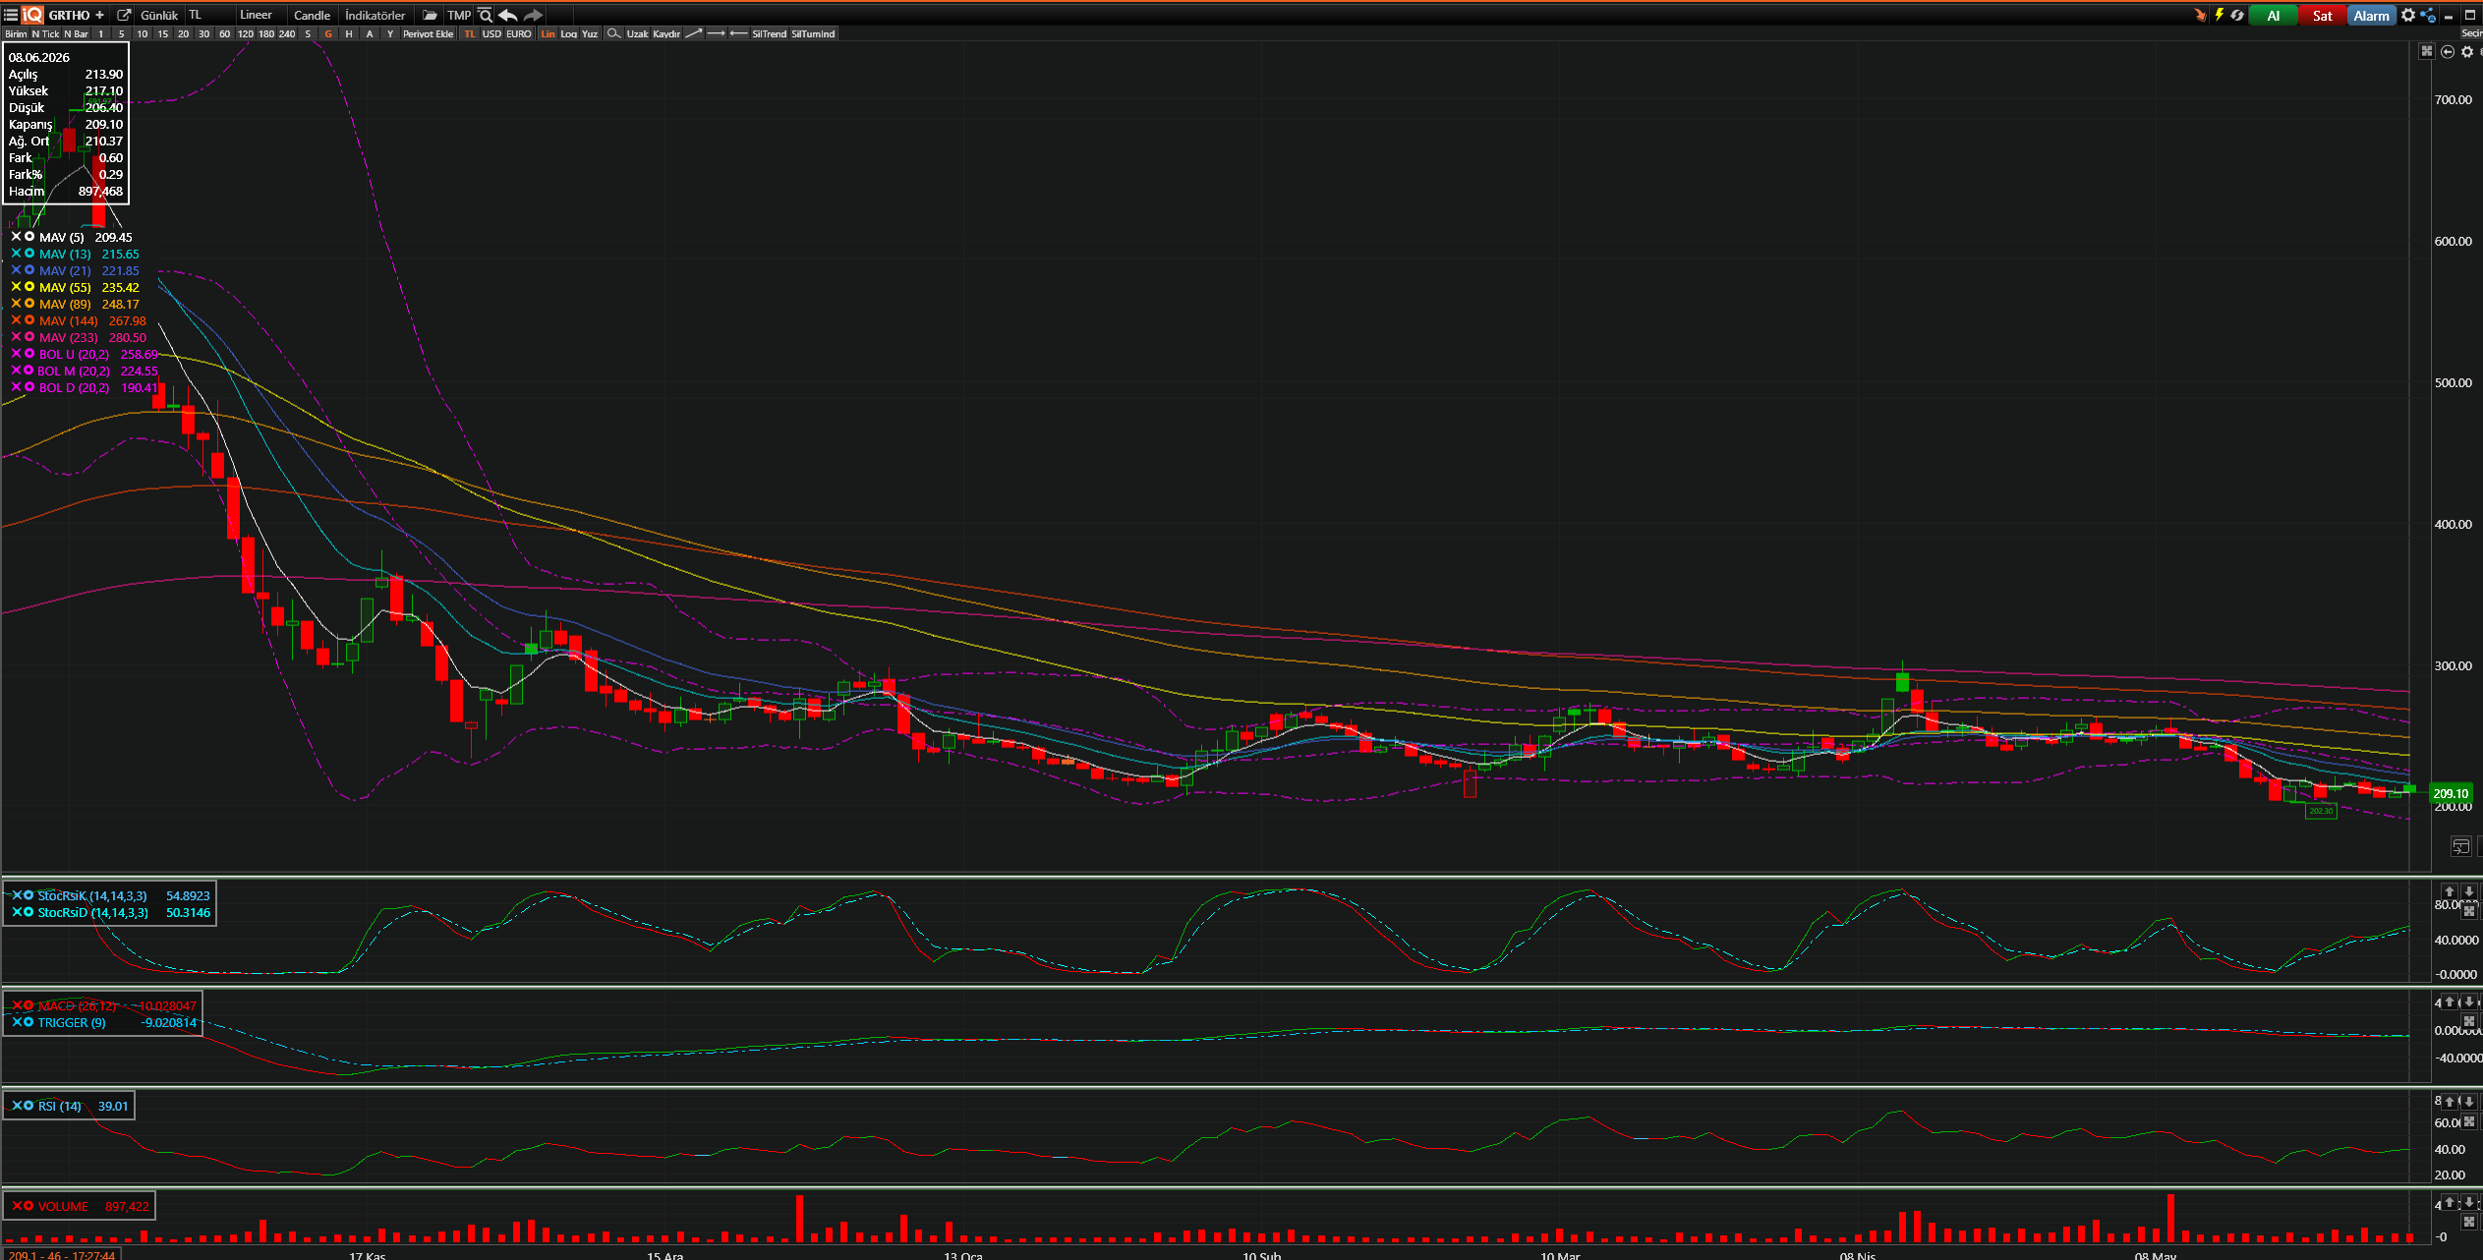The image size is (2483, 1260).
Task: Switch to Log scale
Action: click(x=569, y=33)
